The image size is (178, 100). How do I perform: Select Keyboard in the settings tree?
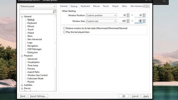tap(32, 23)
